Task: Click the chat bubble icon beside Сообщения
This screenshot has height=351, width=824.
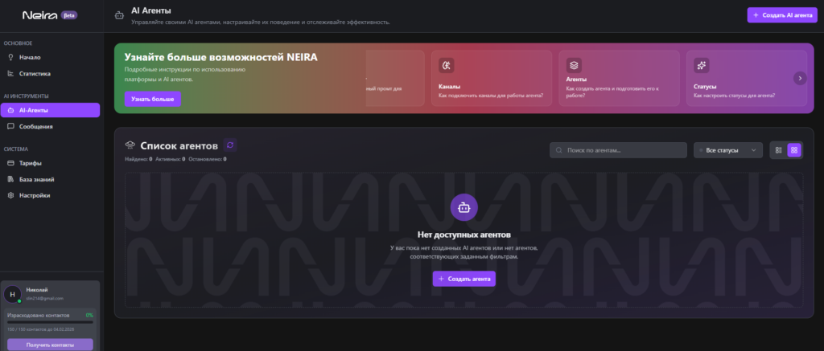Action: tap(10, 126)
